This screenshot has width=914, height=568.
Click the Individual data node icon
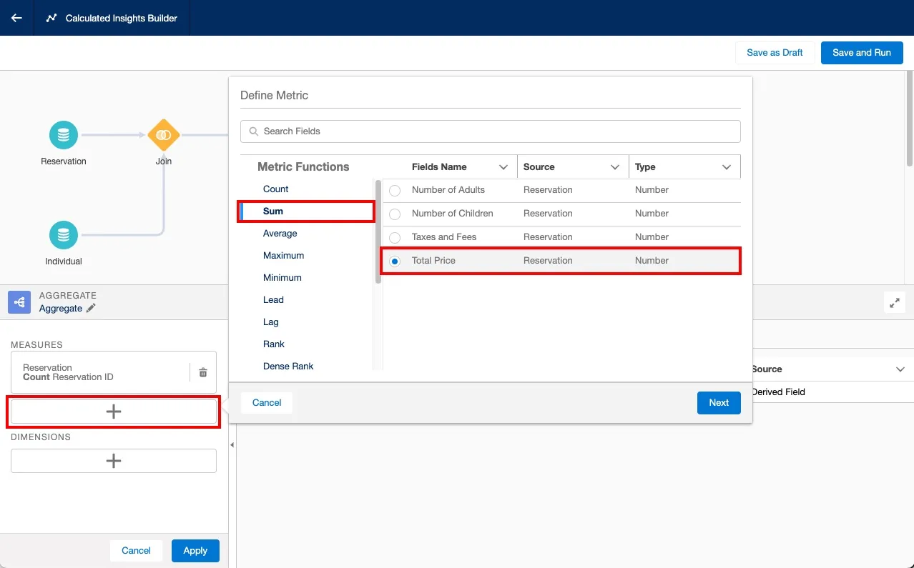64,234
